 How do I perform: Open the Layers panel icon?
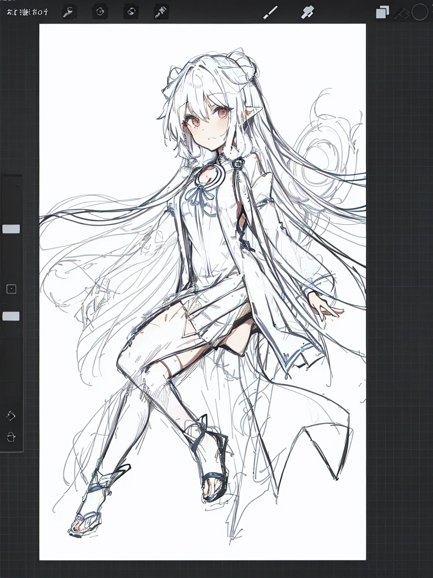tap(382, 12)
